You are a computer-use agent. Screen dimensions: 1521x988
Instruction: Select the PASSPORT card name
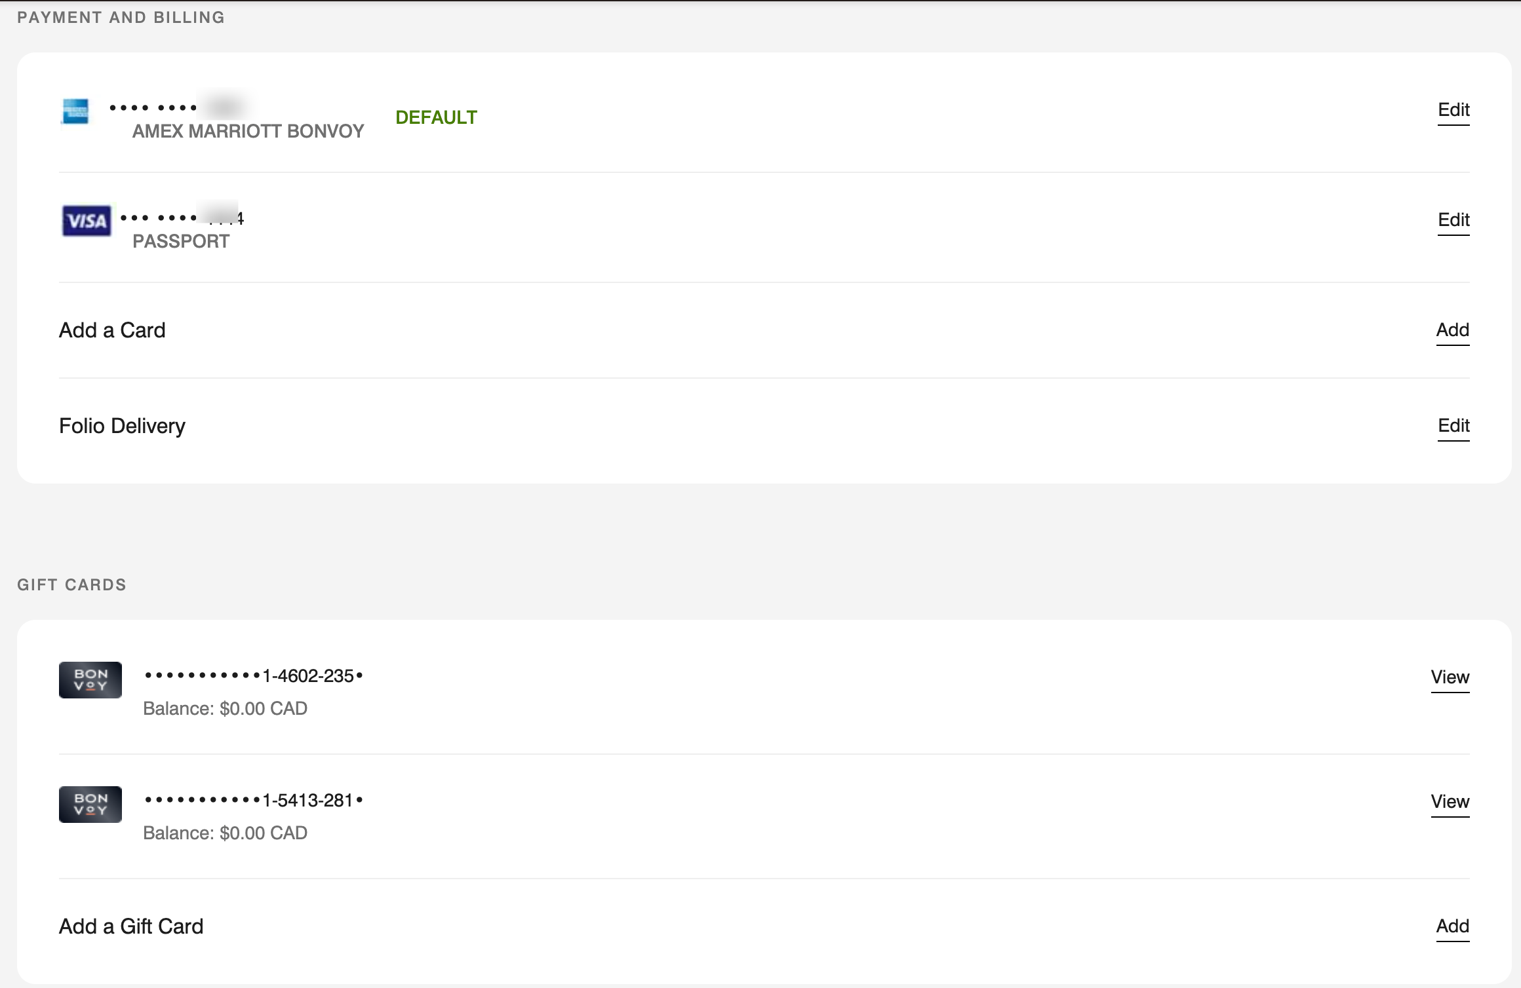181,242
